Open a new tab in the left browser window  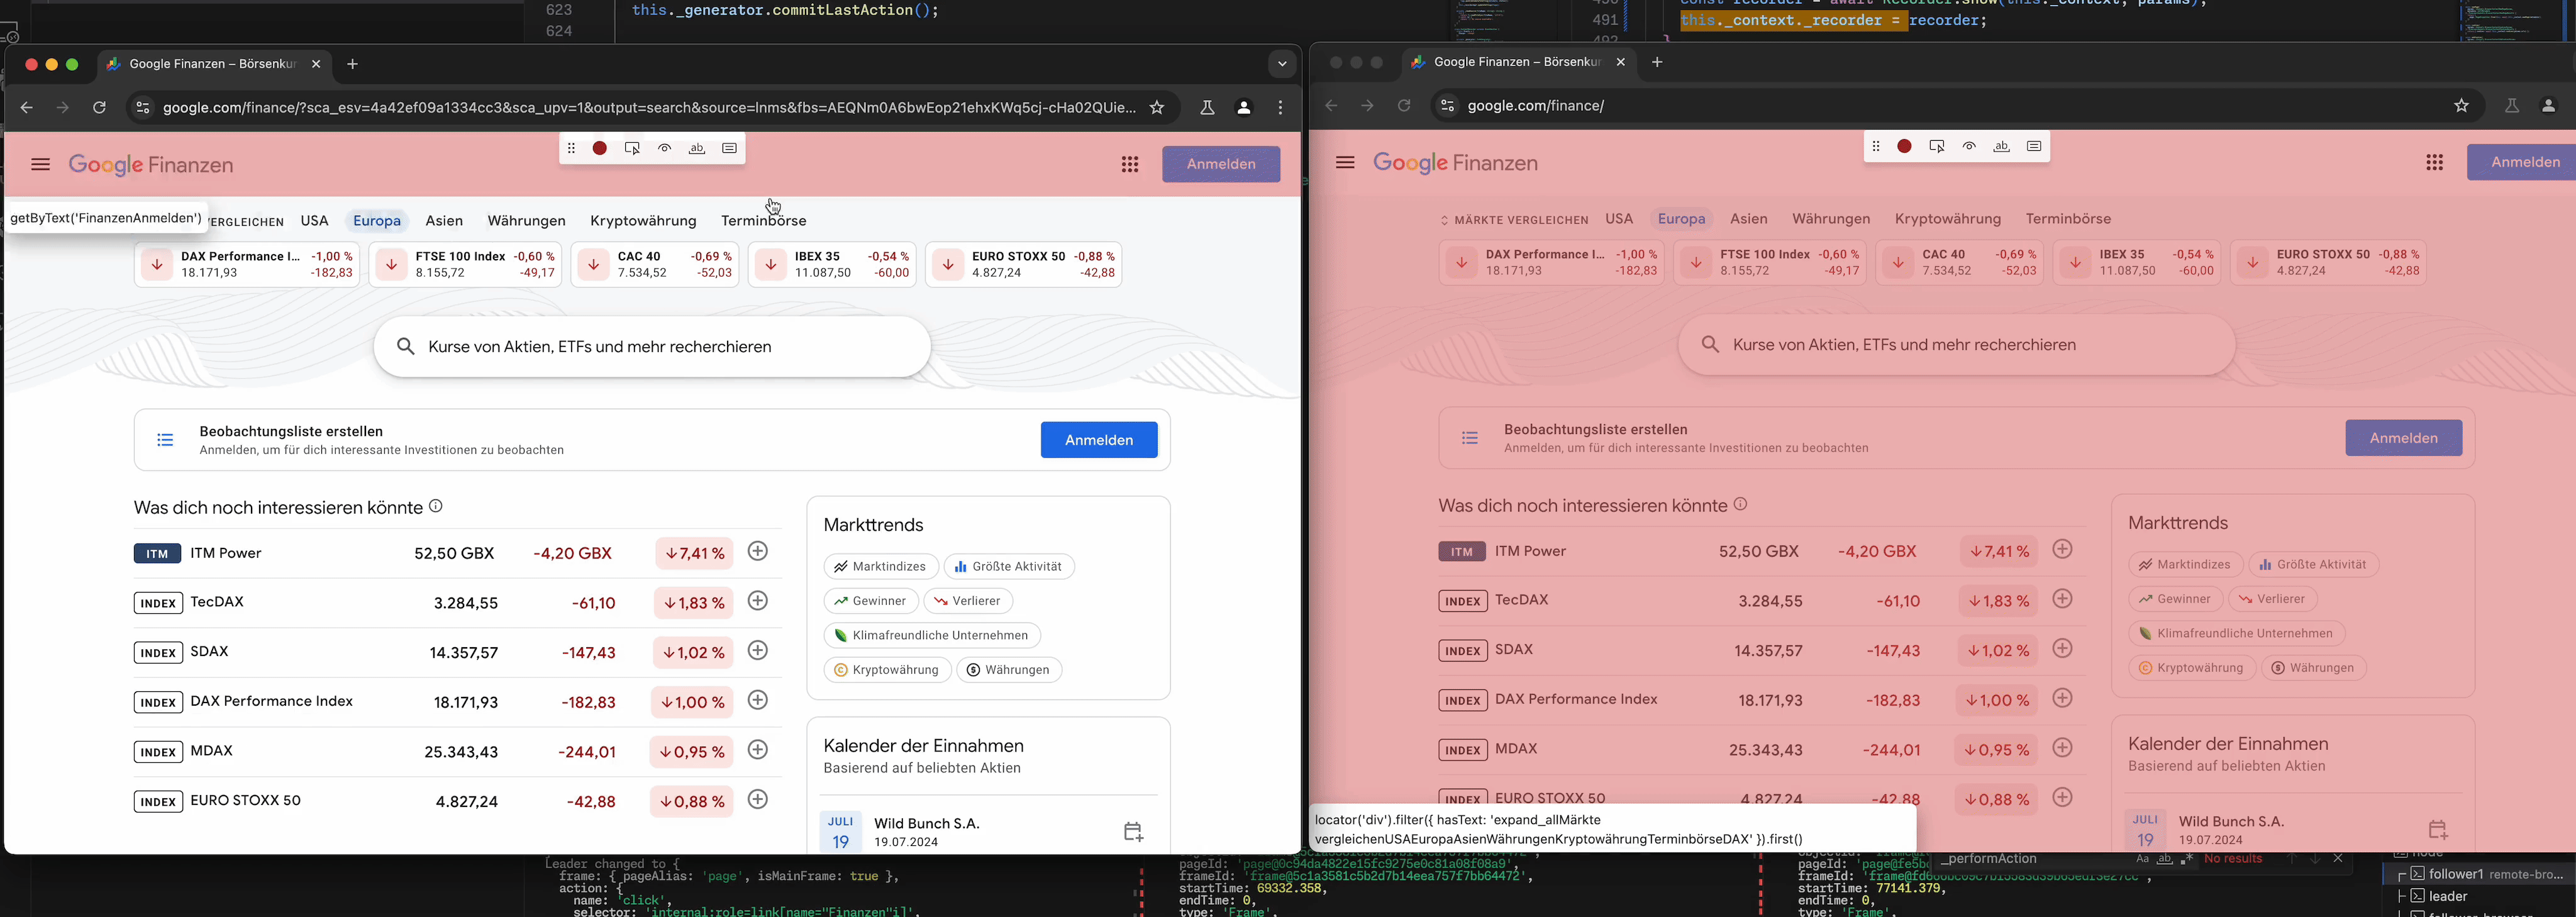(352, 64)
